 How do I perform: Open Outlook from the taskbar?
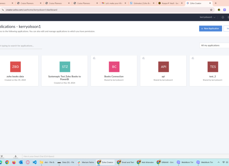click(21, 162)
